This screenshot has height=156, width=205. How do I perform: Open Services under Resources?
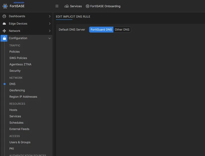tap(15, 116)
